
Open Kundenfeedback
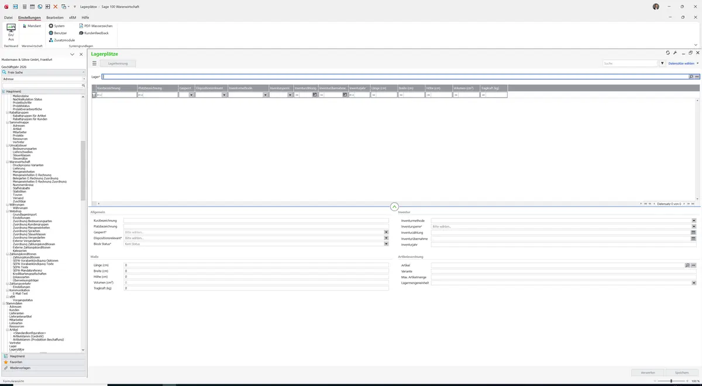(94, 33)
